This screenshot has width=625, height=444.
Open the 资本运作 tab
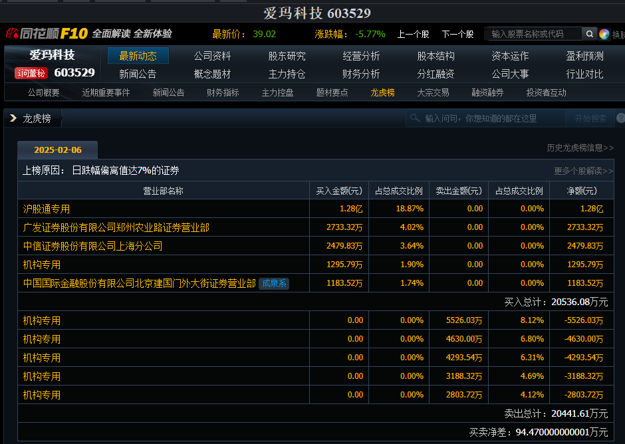click(x=510, y=56)
